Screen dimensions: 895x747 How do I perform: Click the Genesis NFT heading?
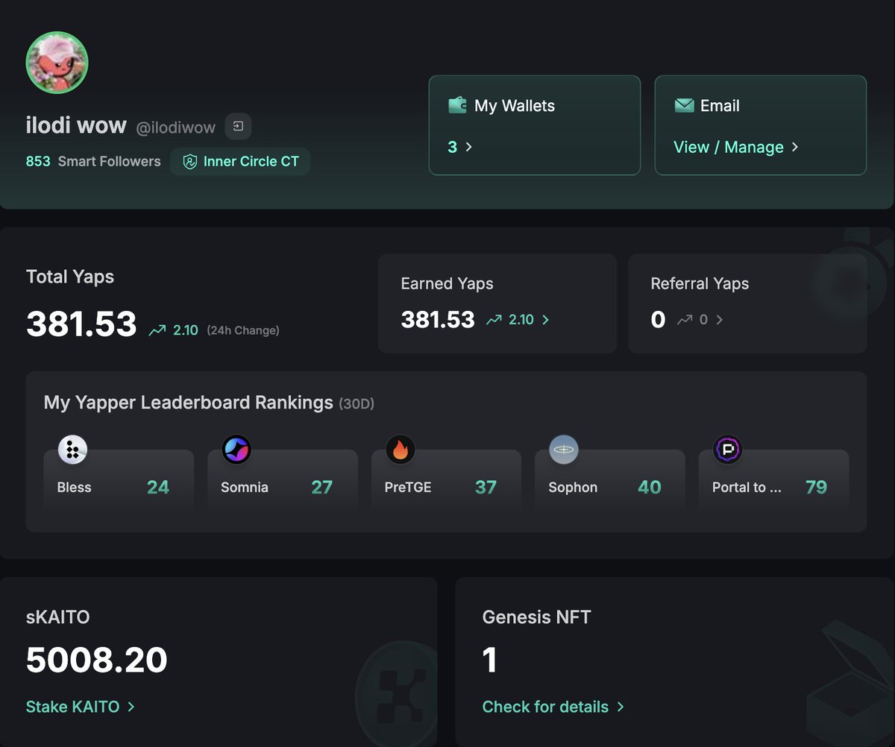[537, 617]
